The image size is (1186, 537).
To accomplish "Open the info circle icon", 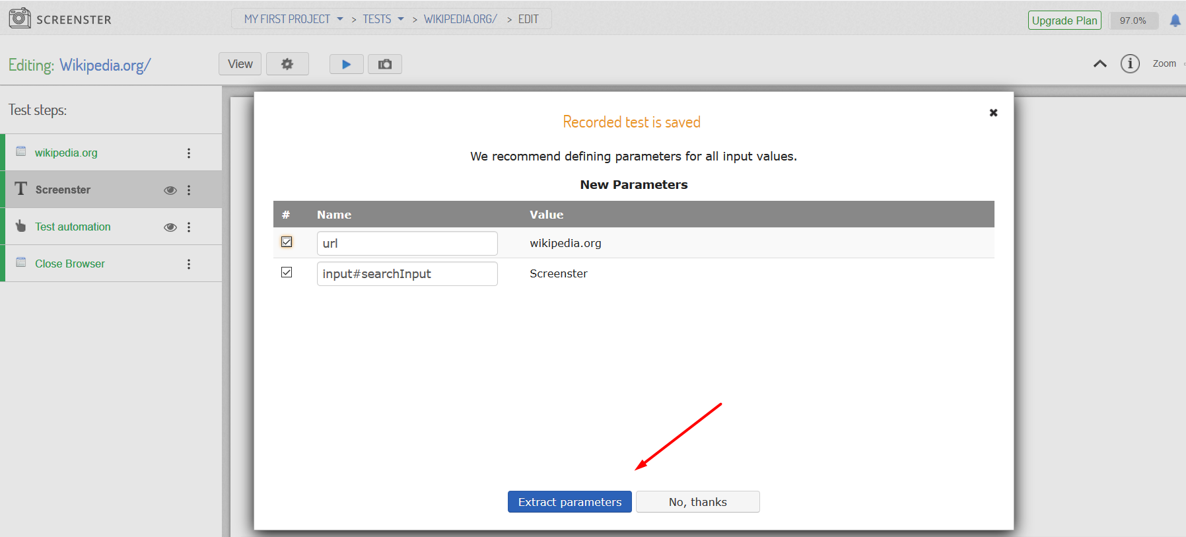I will pos(1130,64).
